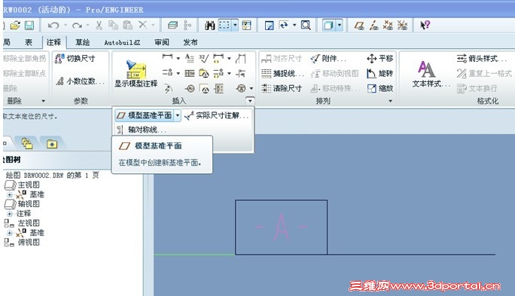The image size is (515, 296).
Task: Expand the 删除 group dropdown
Action: 43,101
